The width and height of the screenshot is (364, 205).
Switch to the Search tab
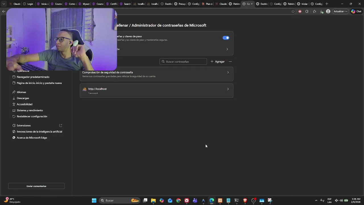[125, 4]
